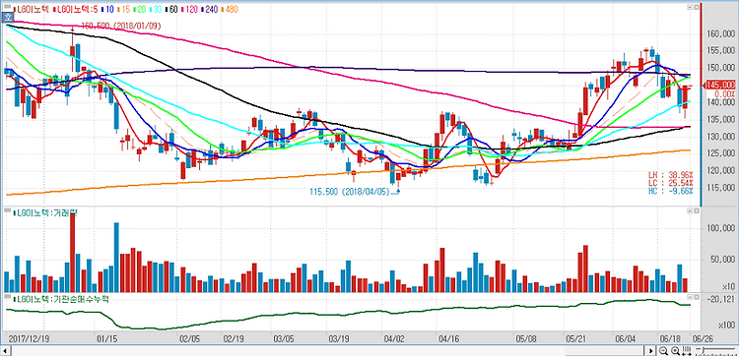The image size is (739, 356).
Task: Click the LH : 38.96% value
Action: 671,174
